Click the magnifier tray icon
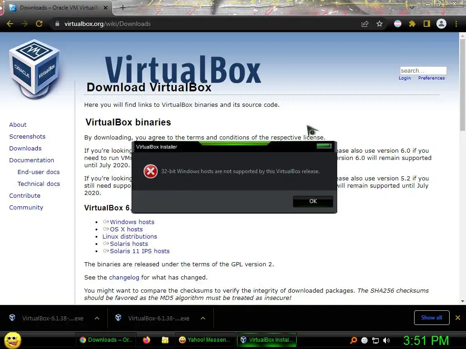 coord(353,340)
